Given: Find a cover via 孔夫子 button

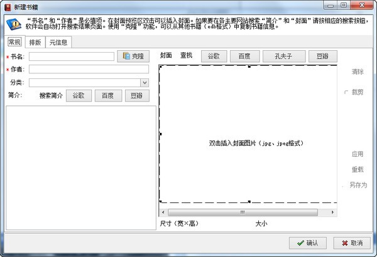Looking at the screenshot, I should pyautogui.click(x=284, y=56).
